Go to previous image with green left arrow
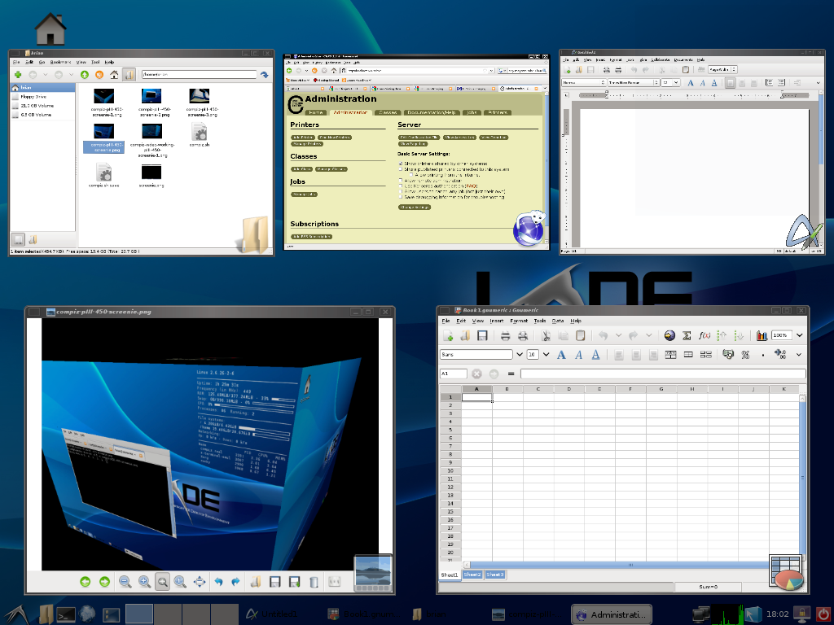 pyautogui.click(x=85, y=581)
